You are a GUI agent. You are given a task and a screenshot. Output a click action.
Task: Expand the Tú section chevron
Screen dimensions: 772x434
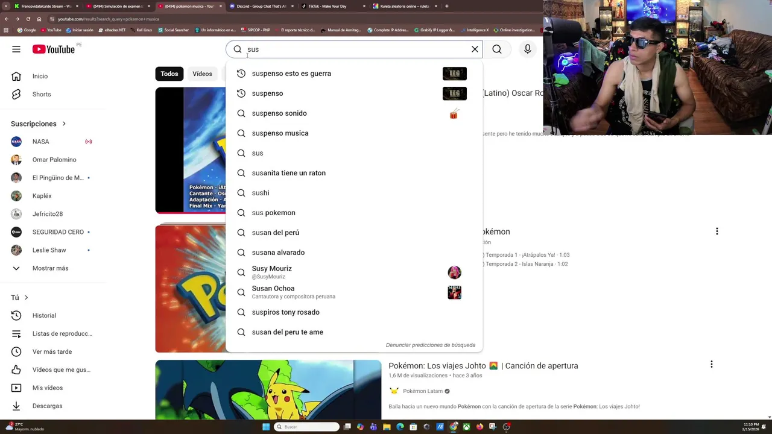(x=26, y=297)
